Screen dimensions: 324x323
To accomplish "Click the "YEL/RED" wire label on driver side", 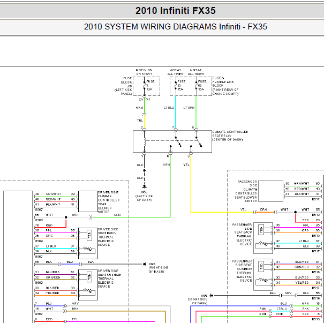I will click(52, 293).
